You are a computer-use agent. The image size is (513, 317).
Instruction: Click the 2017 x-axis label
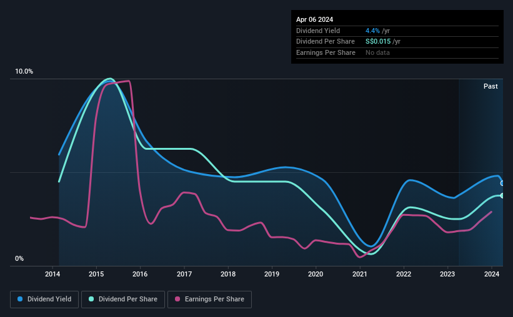tap(184, 274)
